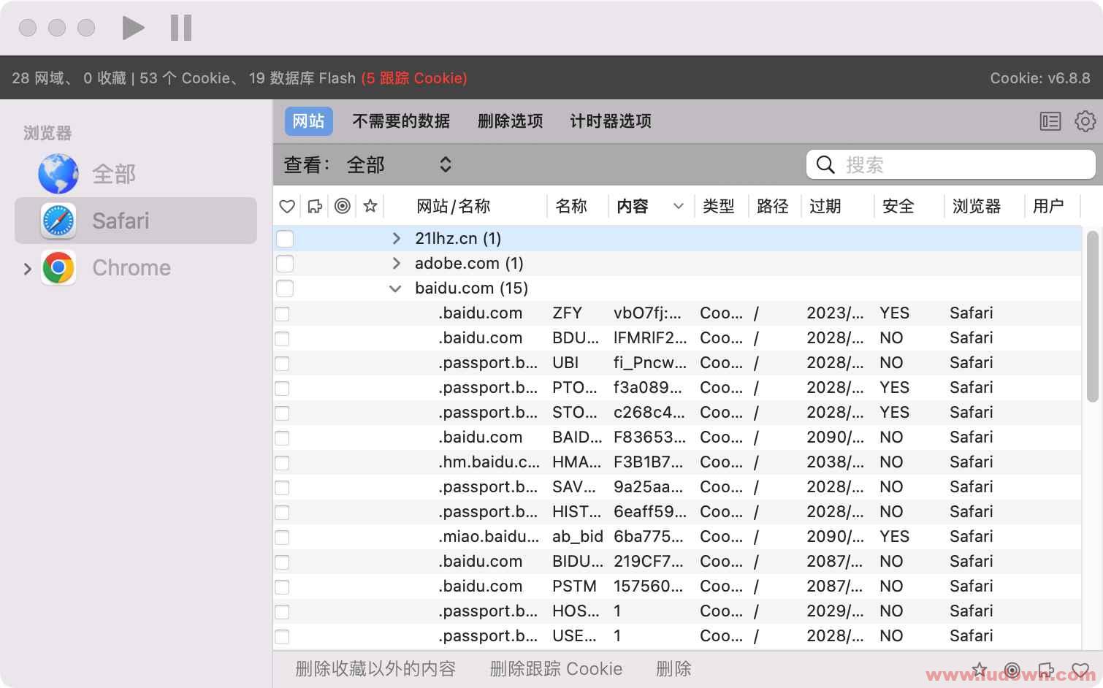Click the bottom bar tracking target icon

pyautogui.click(x=1012, y=669)
